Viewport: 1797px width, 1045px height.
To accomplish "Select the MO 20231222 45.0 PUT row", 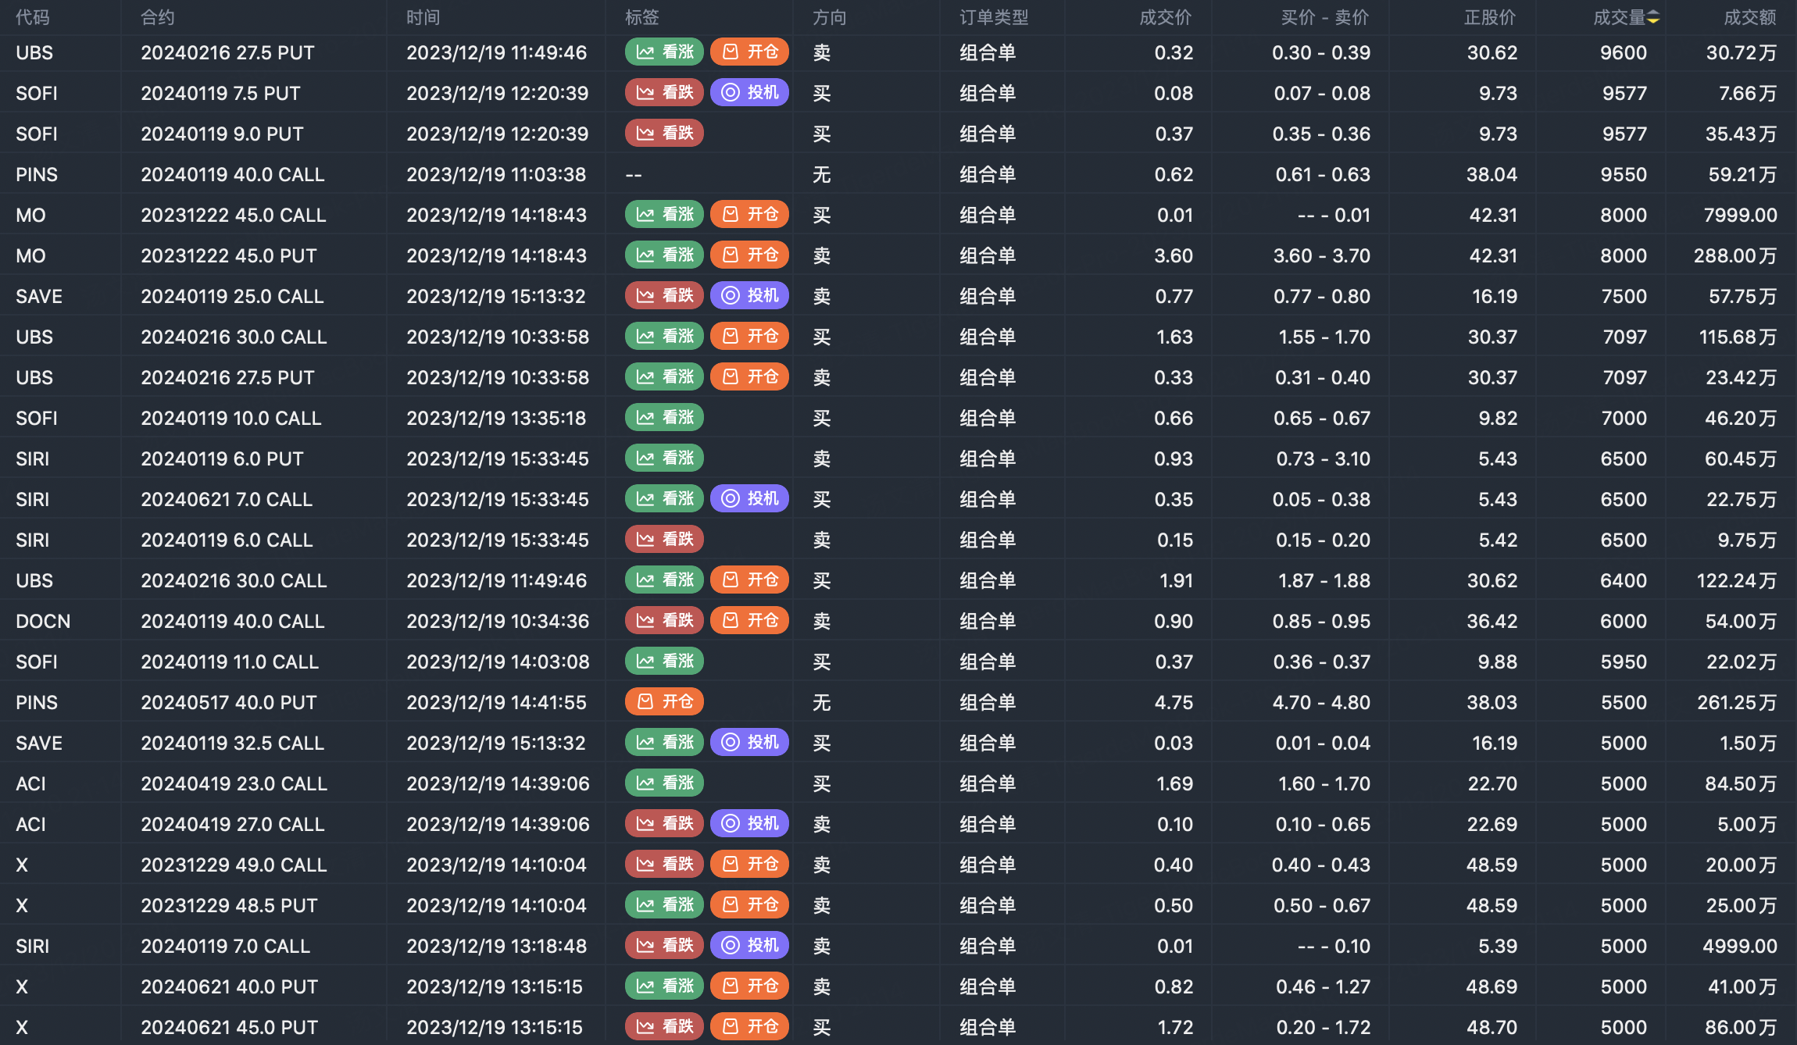I will (228, 255).
